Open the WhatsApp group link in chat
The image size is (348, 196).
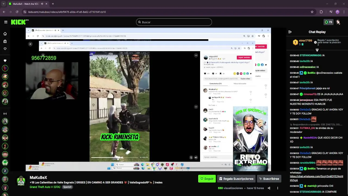pos(316,178)
